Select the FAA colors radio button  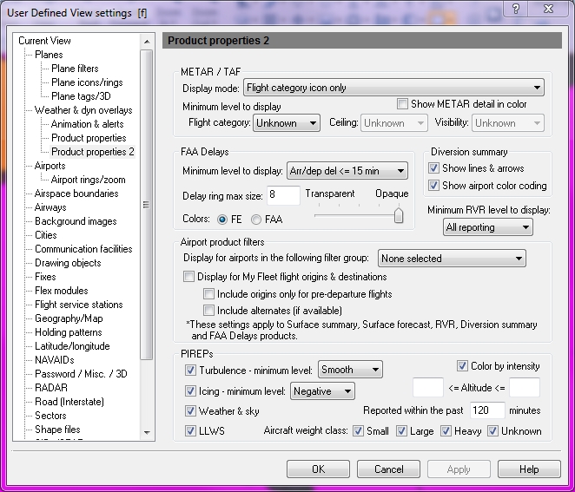click(x=256, y=220)
